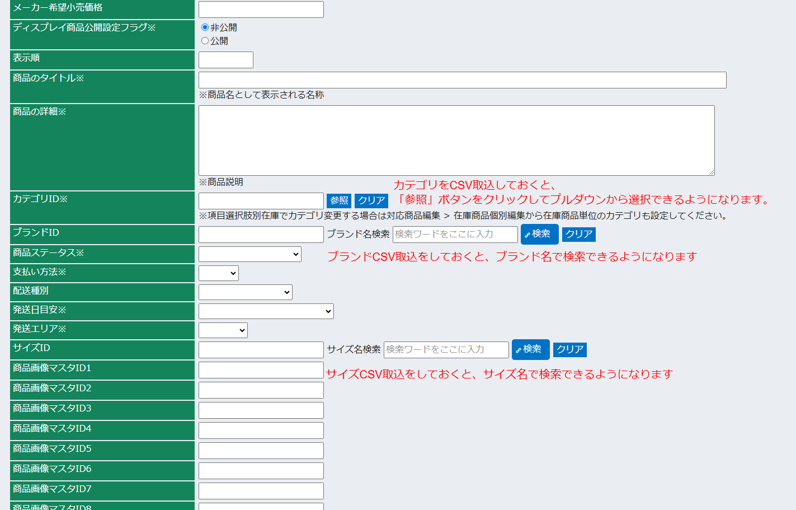This screenshot has width=796, height=510.
Task: Click the 商品画像マスタID1 input field
Action: 261,370
